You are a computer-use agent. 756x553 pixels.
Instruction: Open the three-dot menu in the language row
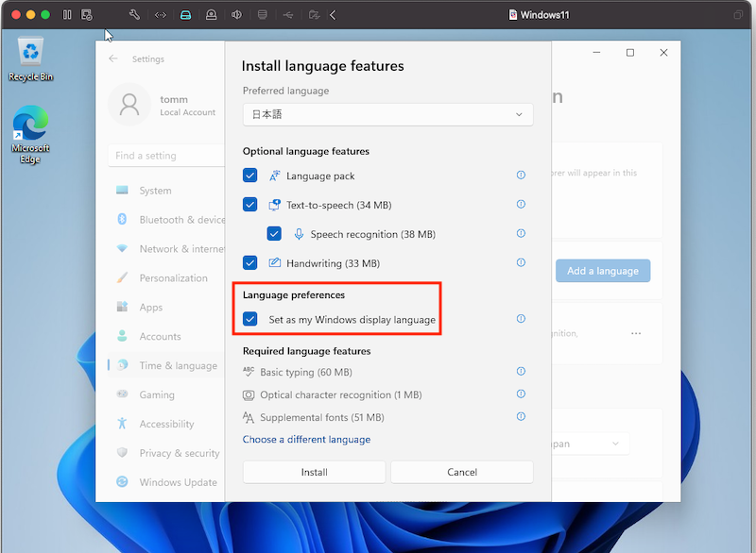[x=636, y=333]
